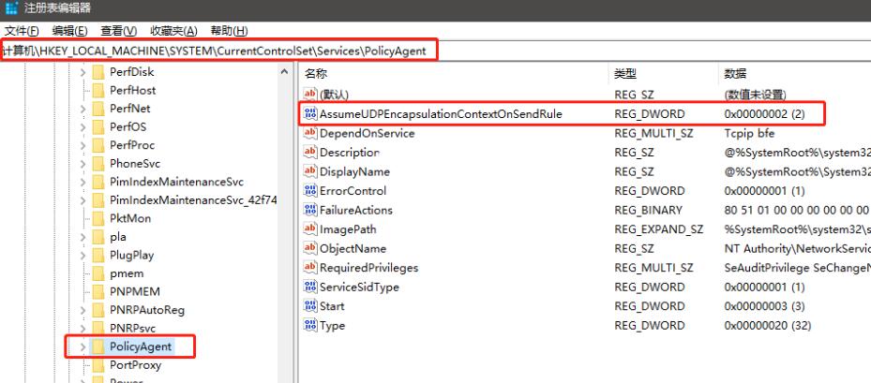
Task: Expand the PimIndexMaintenanceSvc key
Action: coord(83,182)
